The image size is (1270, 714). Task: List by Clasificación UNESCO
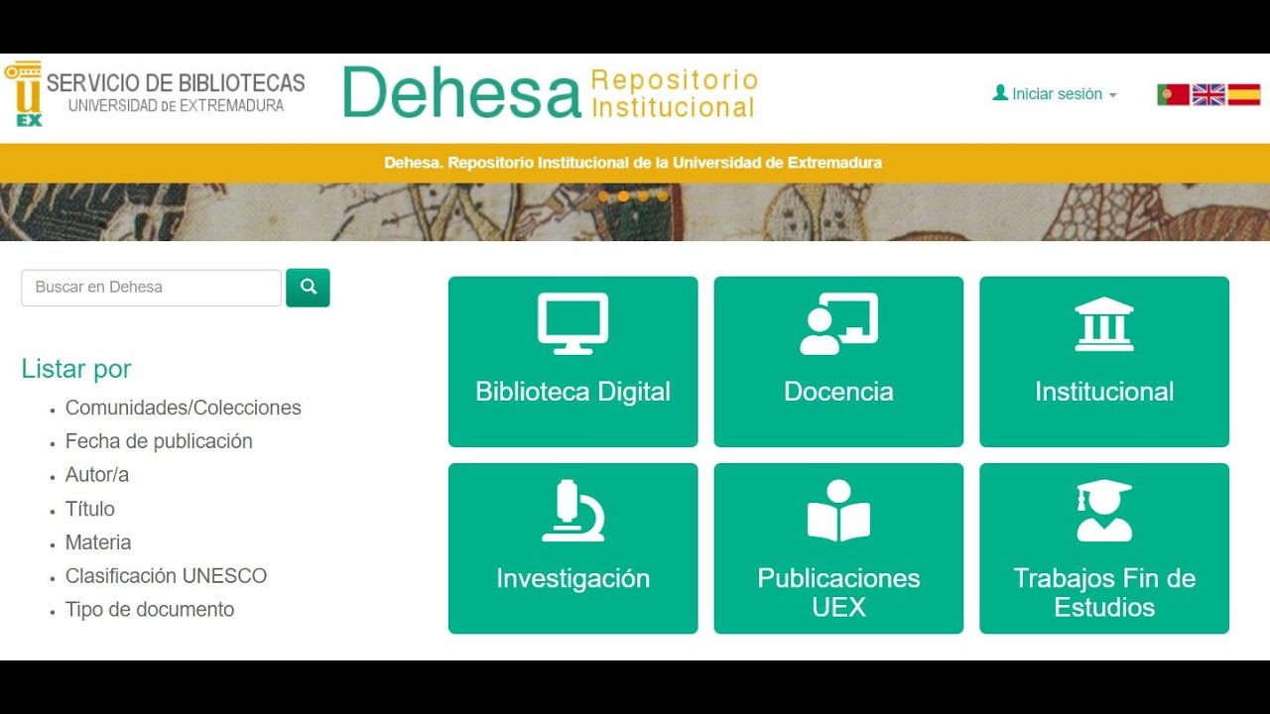166,576
